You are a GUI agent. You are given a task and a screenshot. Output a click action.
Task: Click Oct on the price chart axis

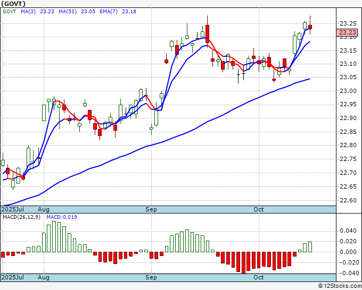click(259, 209)
